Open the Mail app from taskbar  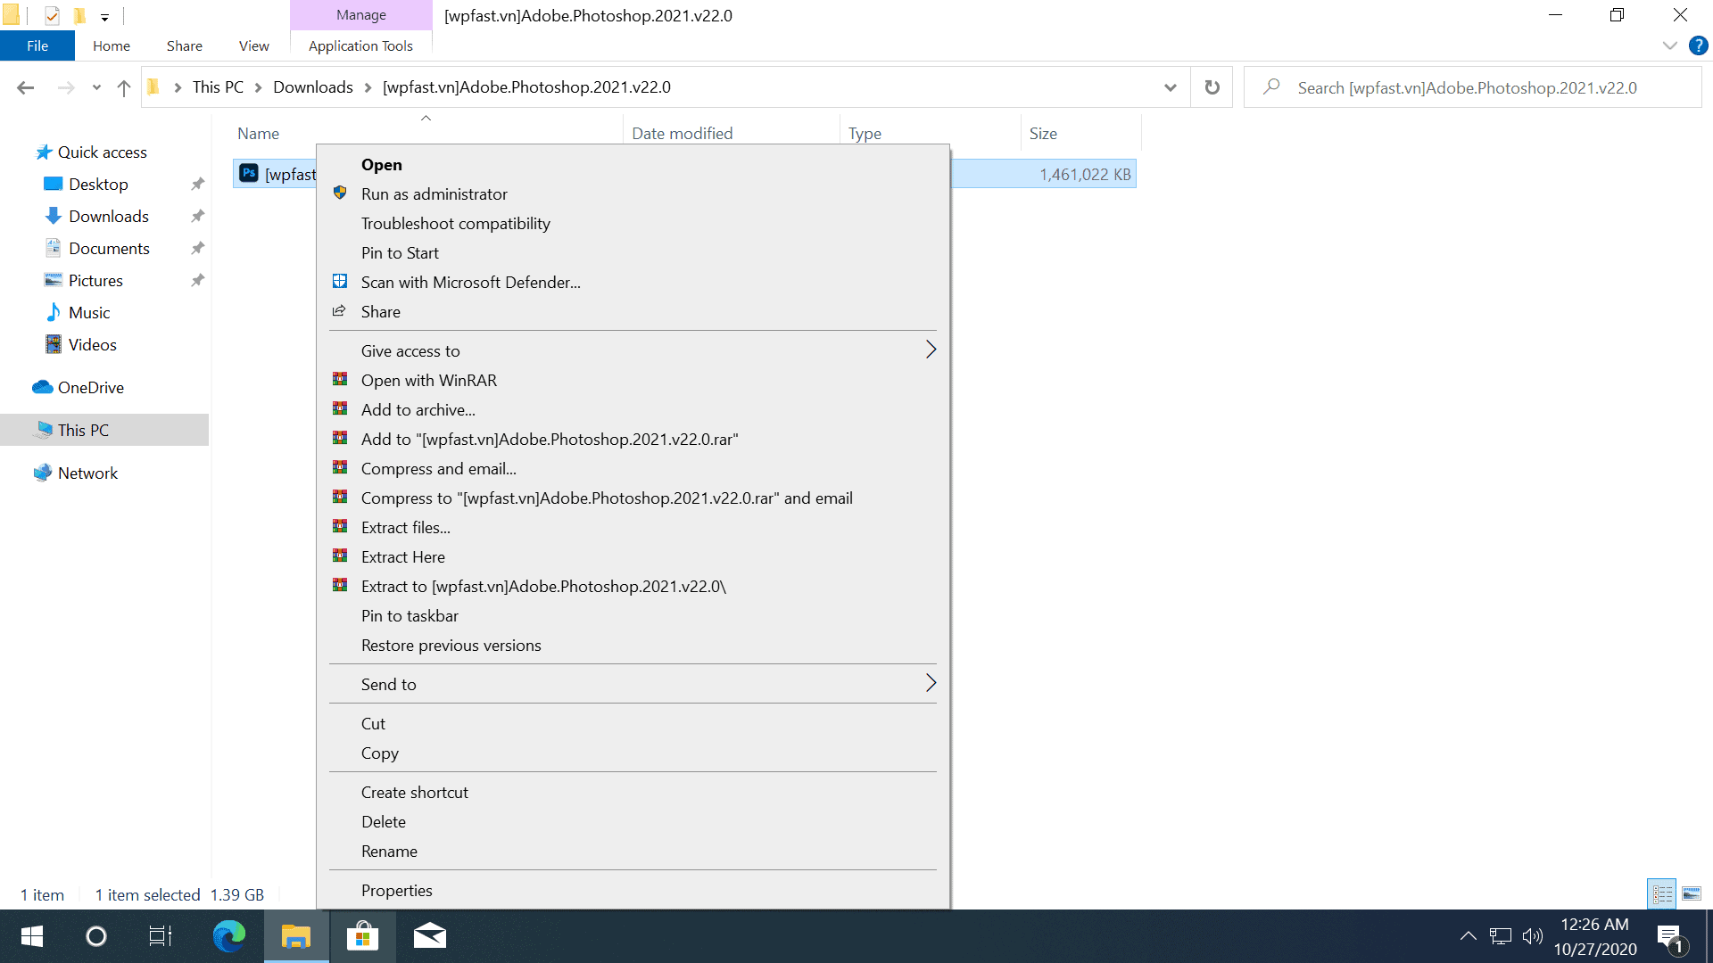(429, 936)
